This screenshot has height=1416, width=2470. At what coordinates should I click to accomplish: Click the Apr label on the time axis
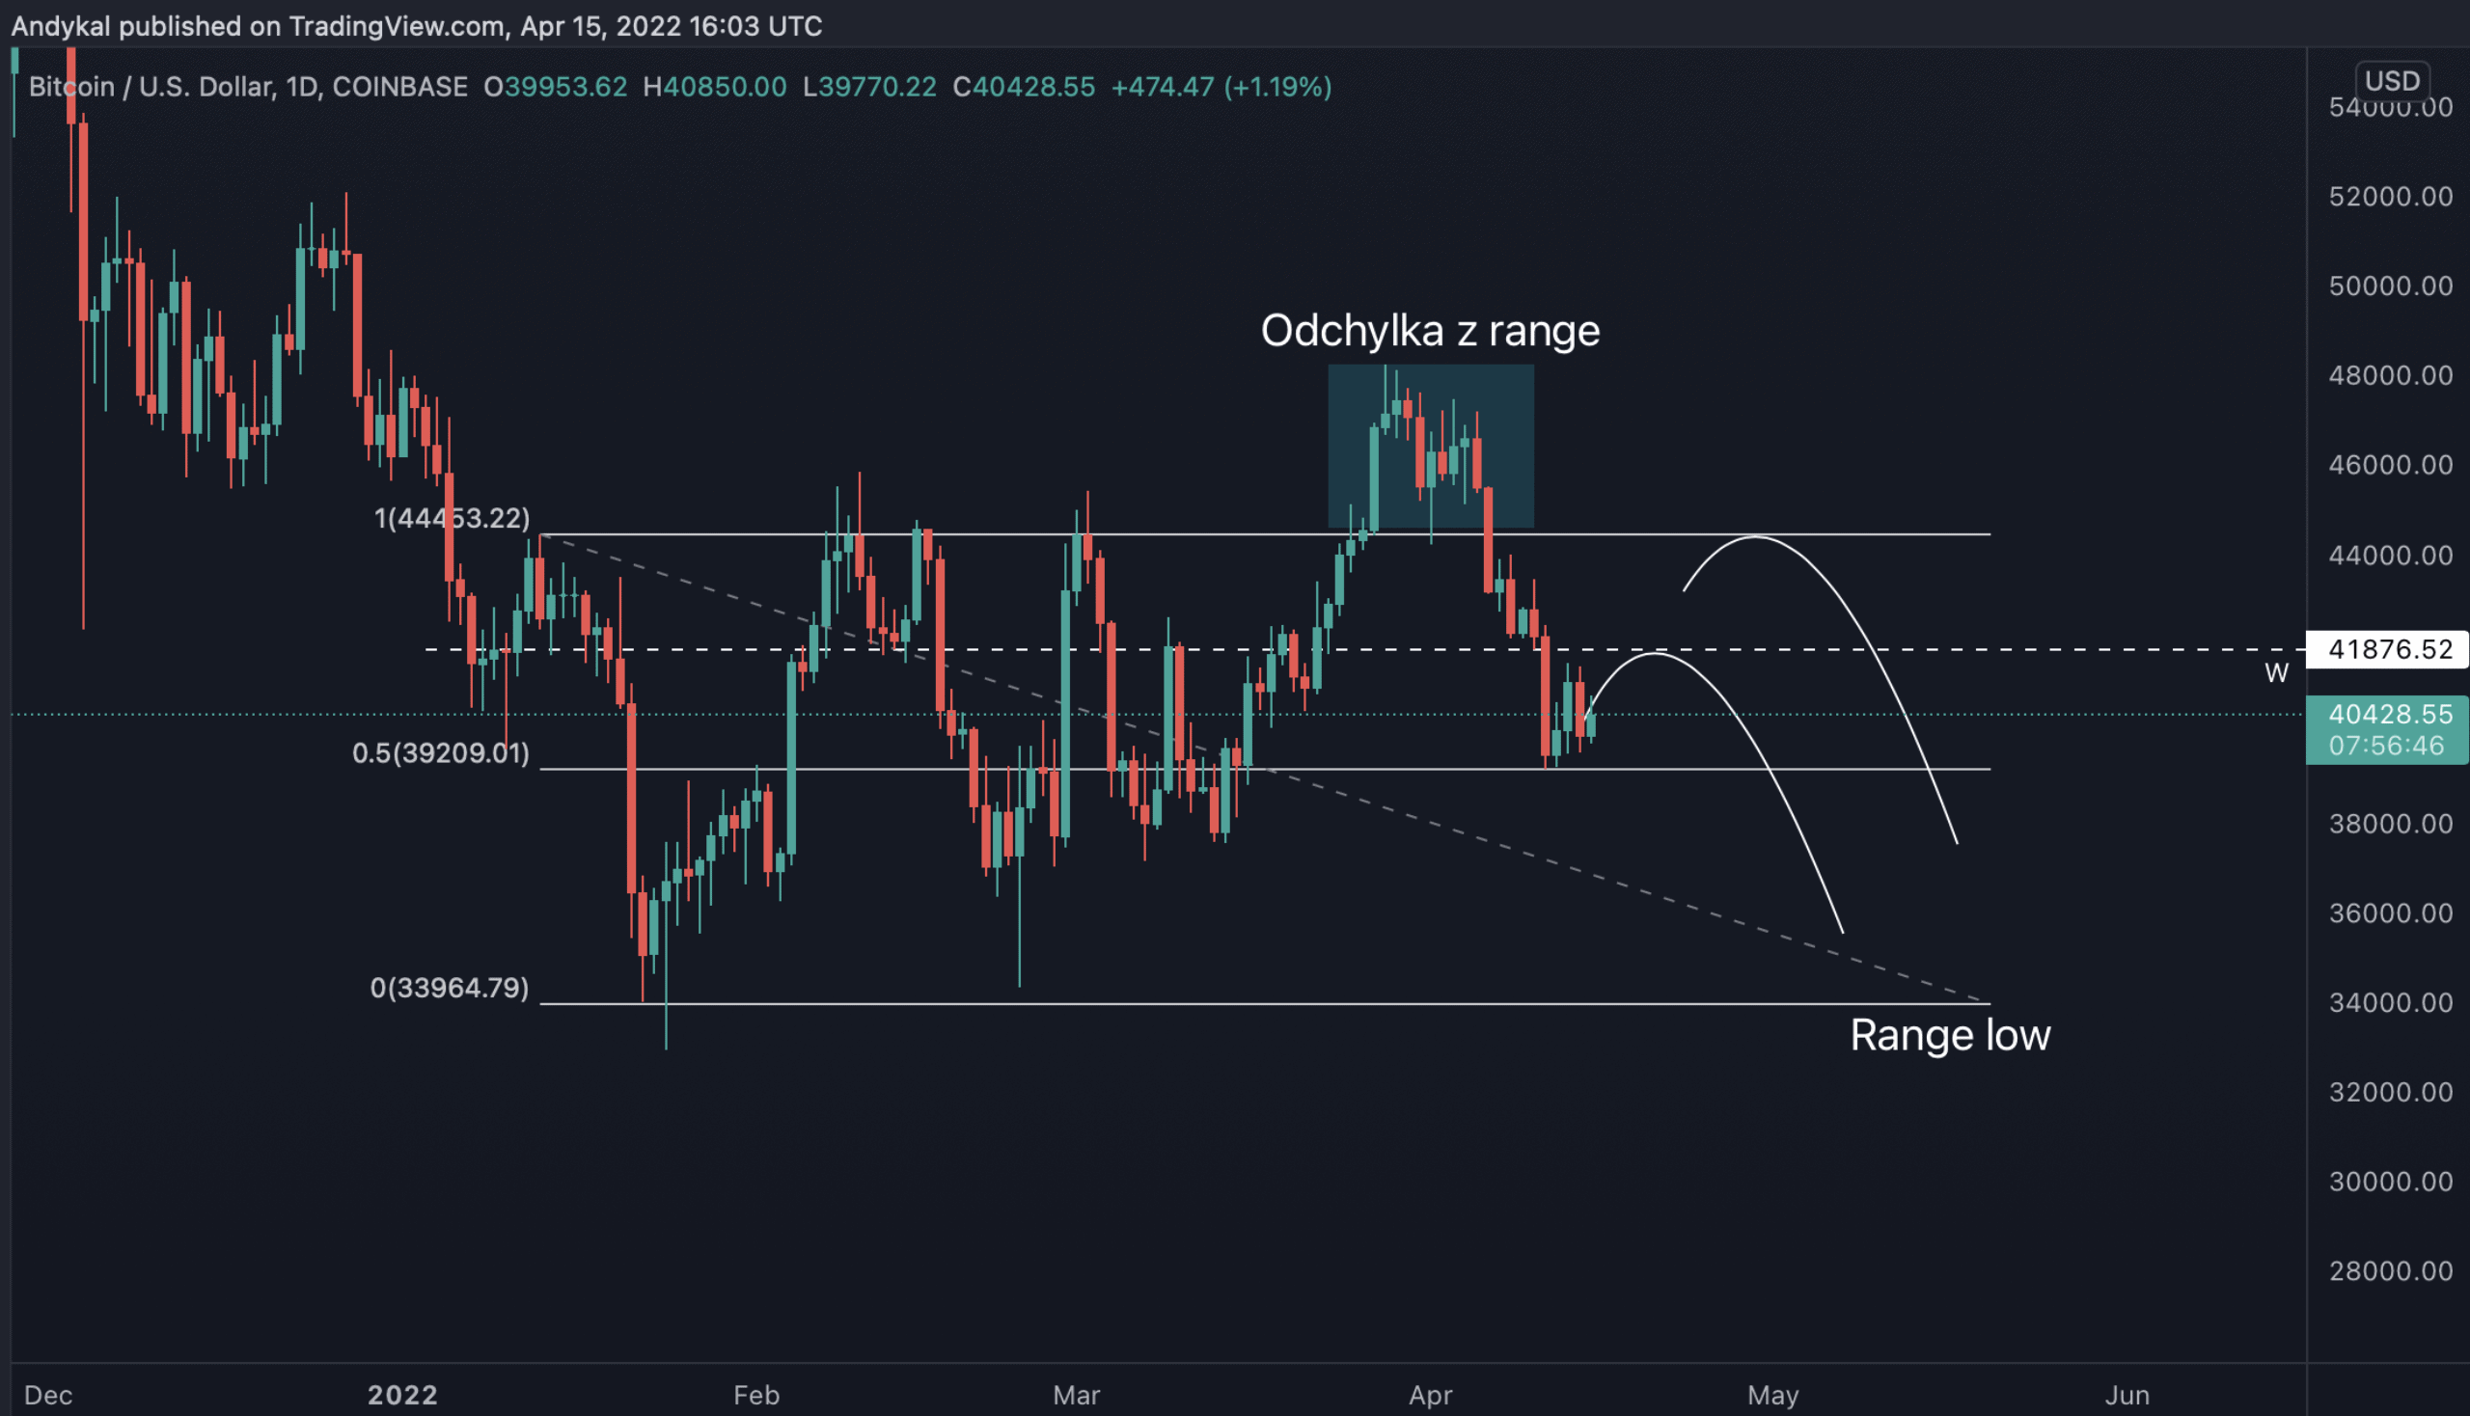tap(1430, 1396)
